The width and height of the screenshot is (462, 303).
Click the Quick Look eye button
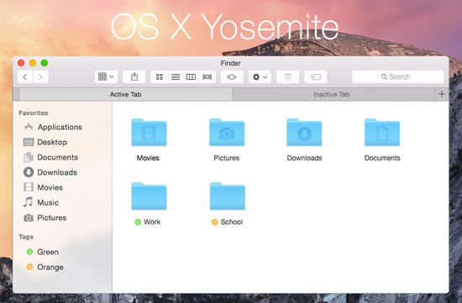point(232,77)
